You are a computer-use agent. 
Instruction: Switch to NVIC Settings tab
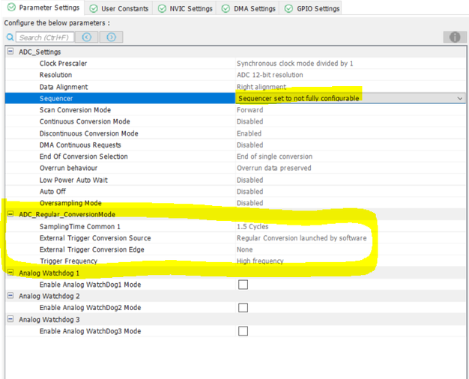[x=185, y=8]
